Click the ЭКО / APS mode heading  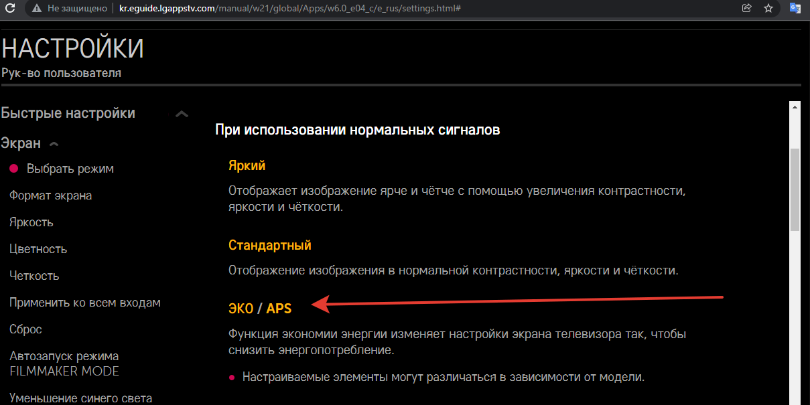pyautogui.click(x=260, y=308)
